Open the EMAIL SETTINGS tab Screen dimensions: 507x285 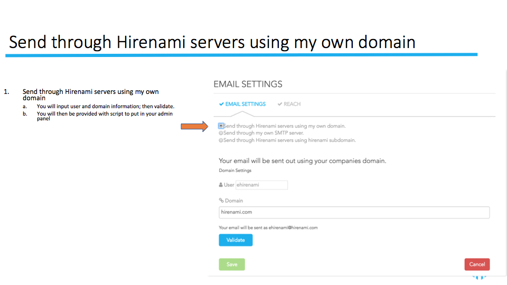[242, 104]
